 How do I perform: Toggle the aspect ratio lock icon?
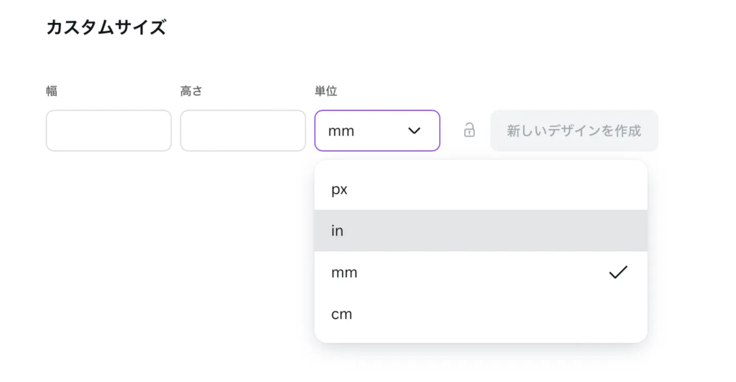point(469,130)
